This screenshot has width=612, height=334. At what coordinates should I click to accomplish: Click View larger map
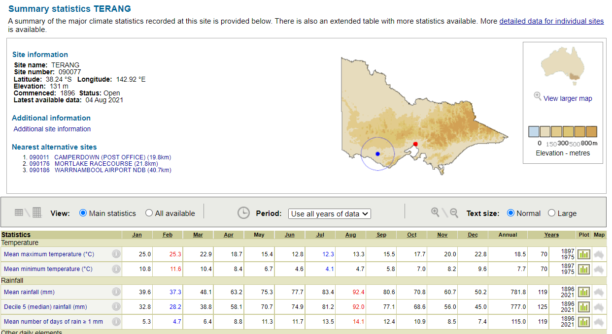[x=567, y=98]
